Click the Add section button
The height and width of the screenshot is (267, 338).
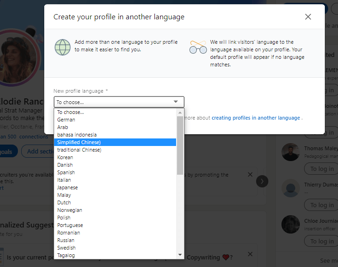pos(38,152)
